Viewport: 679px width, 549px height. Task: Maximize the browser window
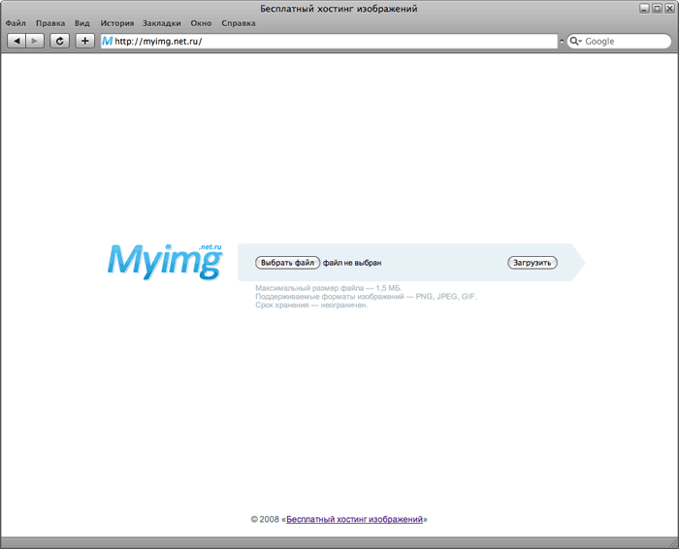click(x=657, y=8)
